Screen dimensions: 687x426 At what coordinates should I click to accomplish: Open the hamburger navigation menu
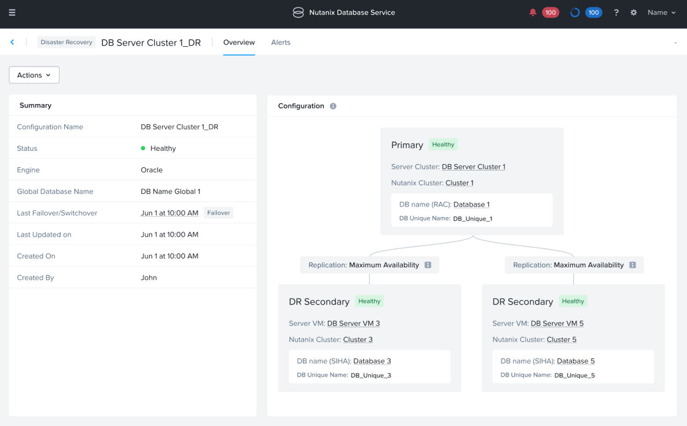[13, 12]
